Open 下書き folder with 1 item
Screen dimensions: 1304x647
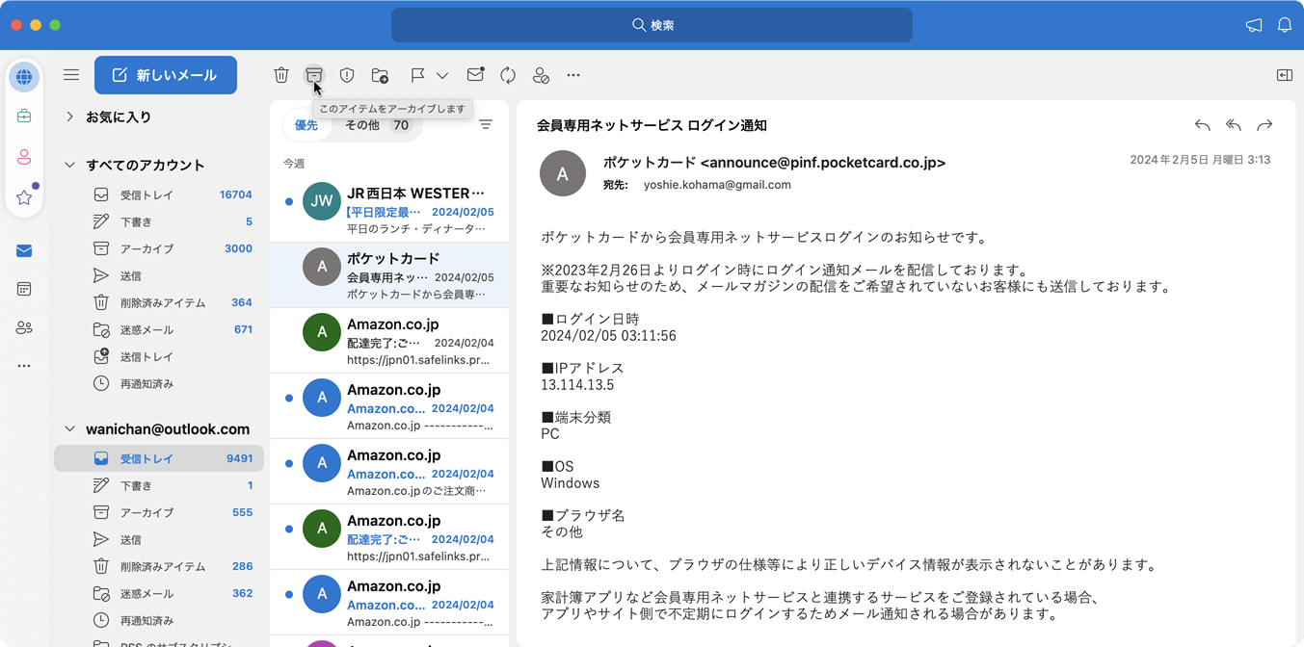coord(159,485)
